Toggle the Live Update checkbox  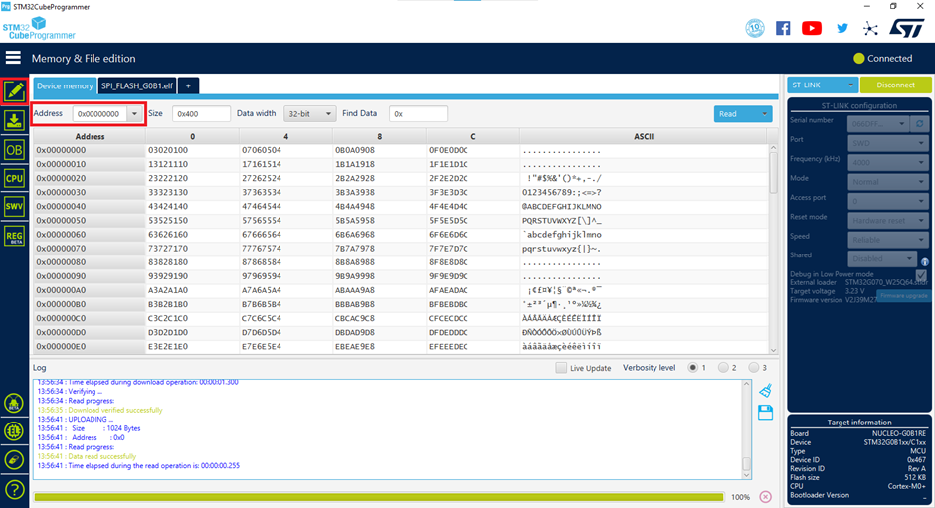pos(561,367)
